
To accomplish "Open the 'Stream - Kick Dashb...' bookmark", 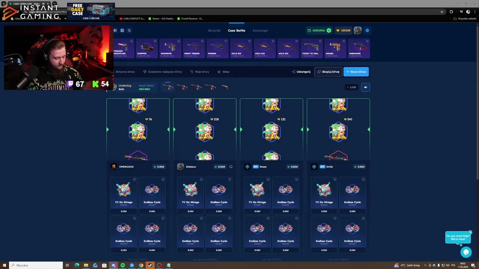I will tap(161, 18).
